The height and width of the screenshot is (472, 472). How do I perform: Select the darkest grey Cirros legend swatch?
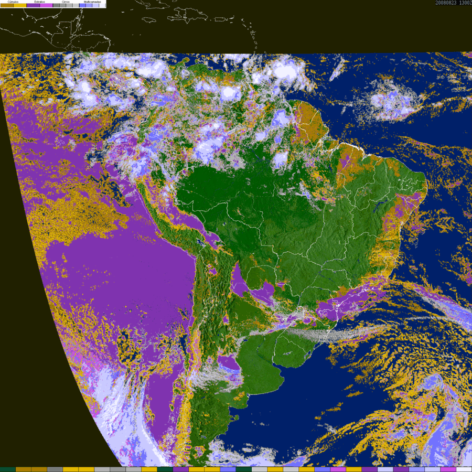[x=56, y=5]
